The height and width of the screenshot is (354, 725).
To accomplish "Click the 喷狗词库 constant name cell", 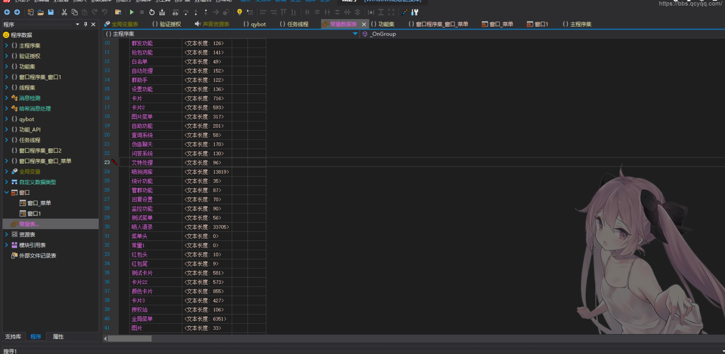I will click(156, 172).
